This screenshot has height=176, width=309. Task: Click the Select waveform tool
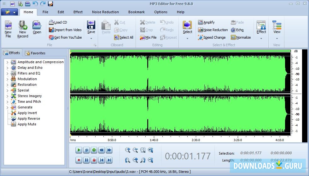(187, 27)
